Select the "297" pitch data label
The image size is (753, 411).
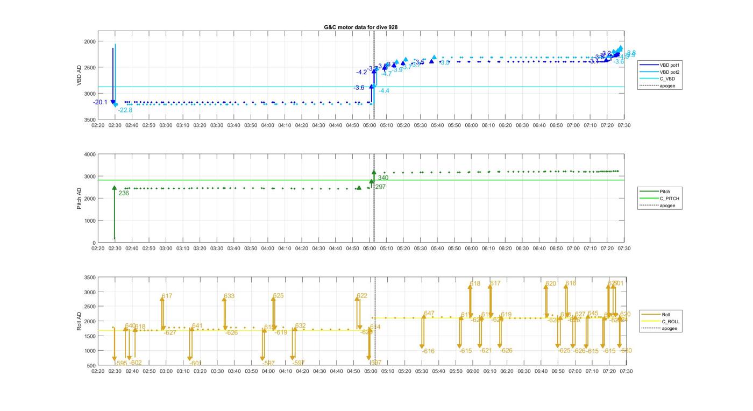click(x=380, y=187)
